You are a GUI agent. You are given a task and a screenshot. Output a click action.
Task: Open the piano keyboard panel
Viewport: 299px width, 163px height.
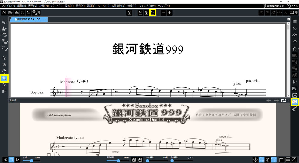[x=295, y=89]
